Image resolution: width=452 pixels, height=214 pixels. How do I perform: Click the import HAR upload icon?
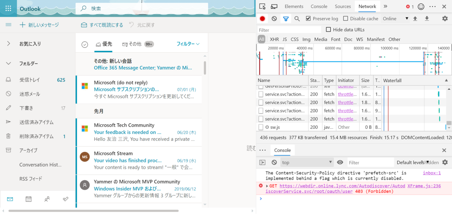click(x=415, y=18)
